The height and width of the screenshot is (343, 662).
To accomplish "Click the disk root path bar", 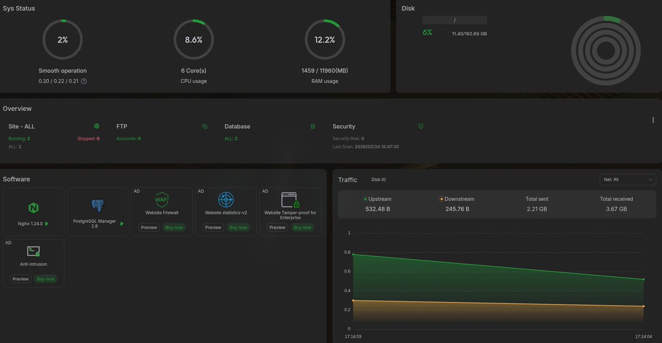I will click(455, 20).
